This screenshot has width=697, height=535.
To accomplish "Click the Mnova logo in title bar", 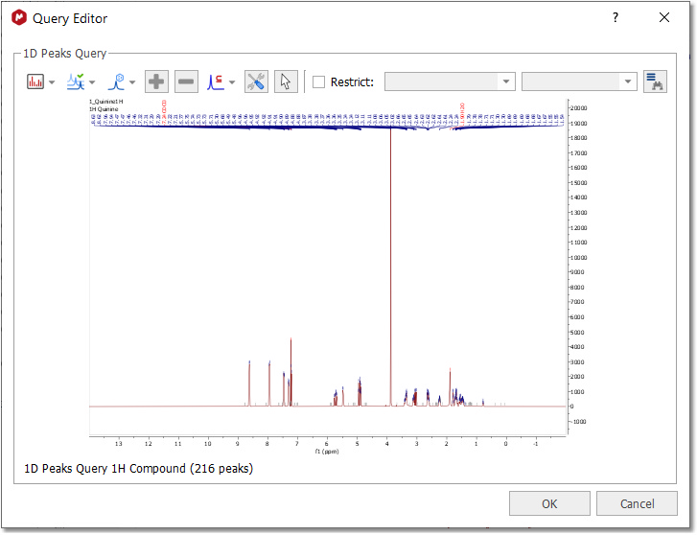I will (19, 18).
